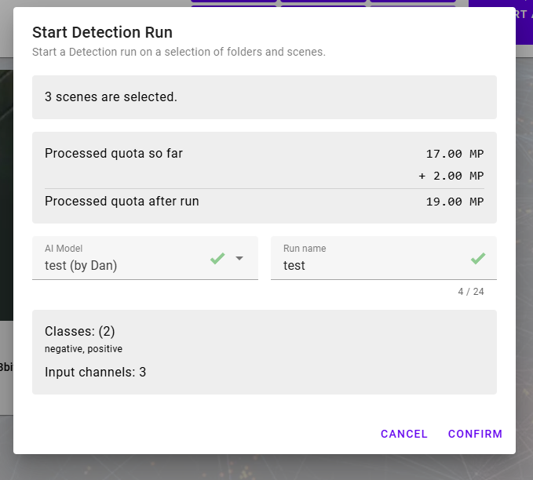Click 'Input channels: 3' text
The width and height of the screenshot is (533, 480).
(95, 372)
